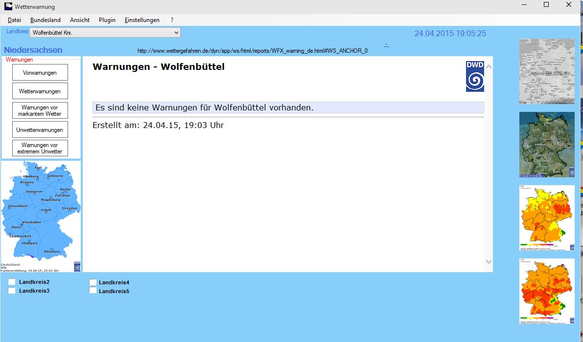Click Hannover on the Germany map
This screenshot has height=342, width=583.
tap(34, 192)
